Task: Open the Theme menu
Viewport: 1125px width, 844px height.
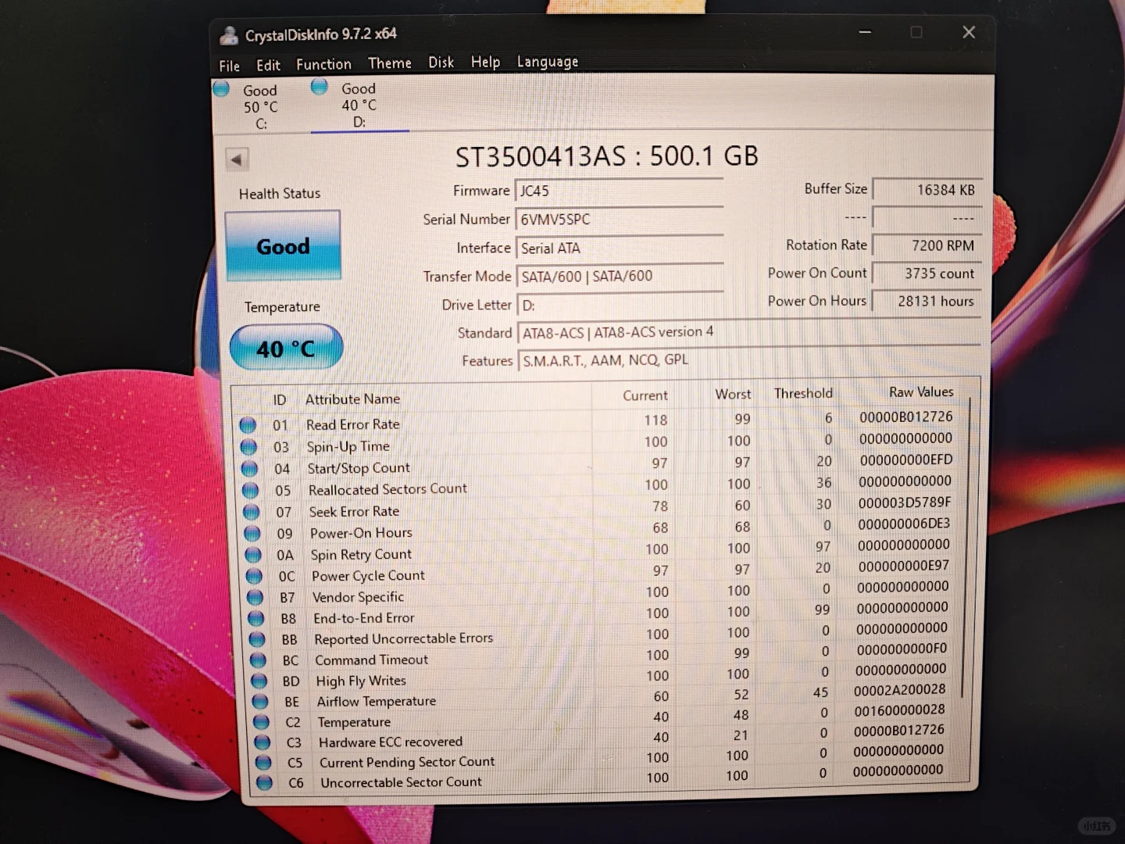Action: (389, 63)
